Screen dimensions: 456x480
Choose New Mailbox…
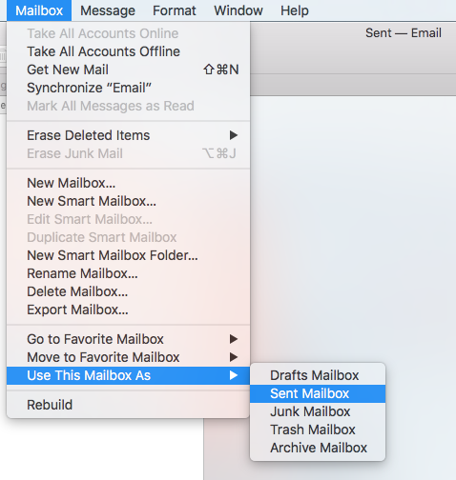[x=128, y=183]
